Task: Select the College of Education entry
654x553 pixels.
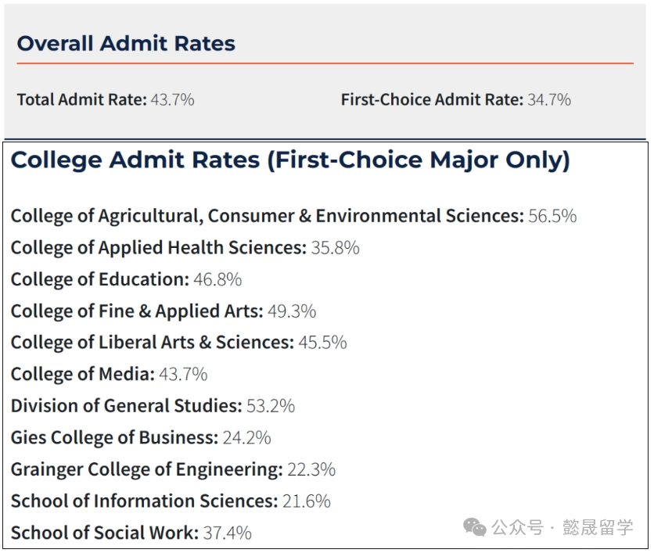Action: (100, 279)
